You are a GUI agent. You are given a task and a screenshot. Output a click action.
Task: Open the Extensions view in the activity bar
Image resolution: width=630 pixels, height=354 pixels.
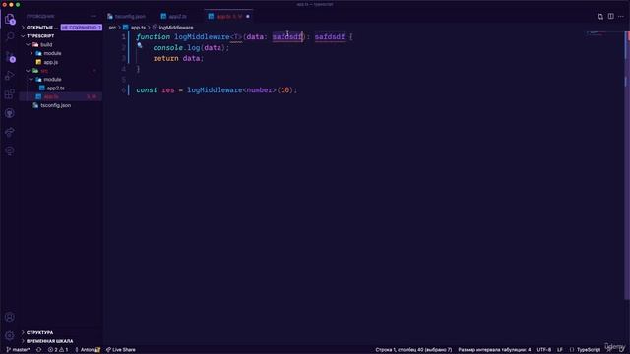[x=10, y=94]
